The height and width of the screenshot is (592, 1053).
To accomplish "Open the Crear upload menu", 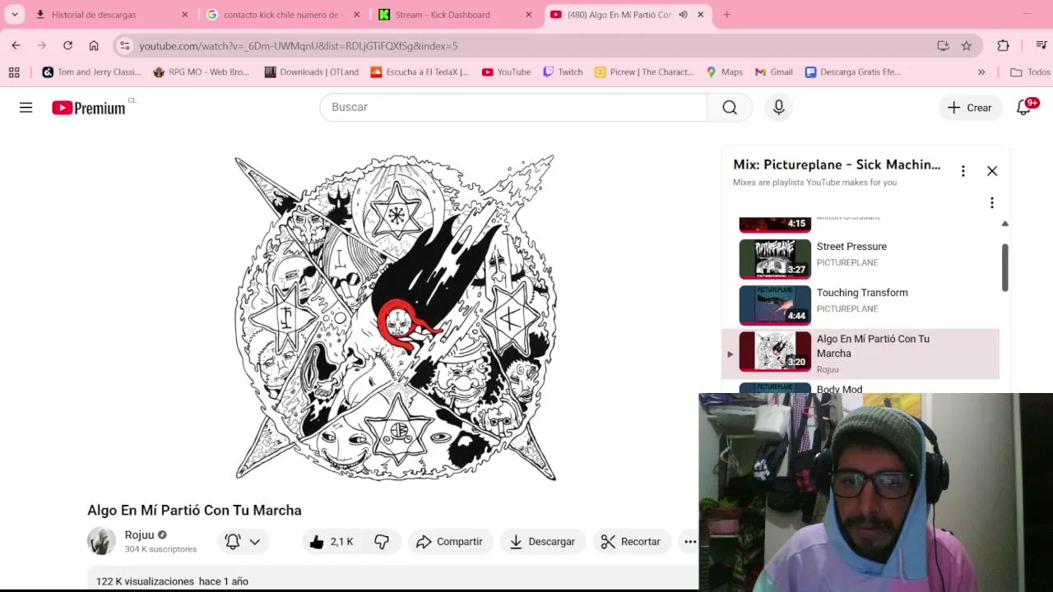I will click(x=970, y=108).
